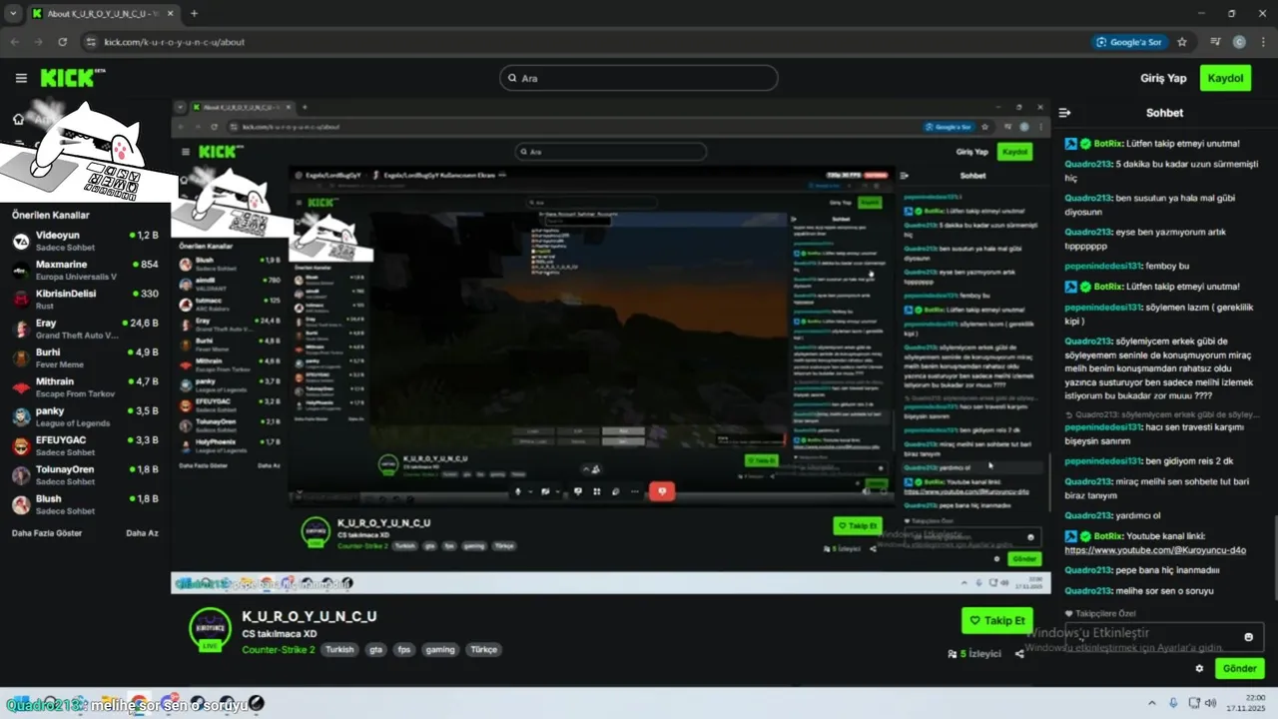Open the large KUROYUNCU LIVE channel avatar
Viewport: 1278px width, 719px height.
pos(210,628)
